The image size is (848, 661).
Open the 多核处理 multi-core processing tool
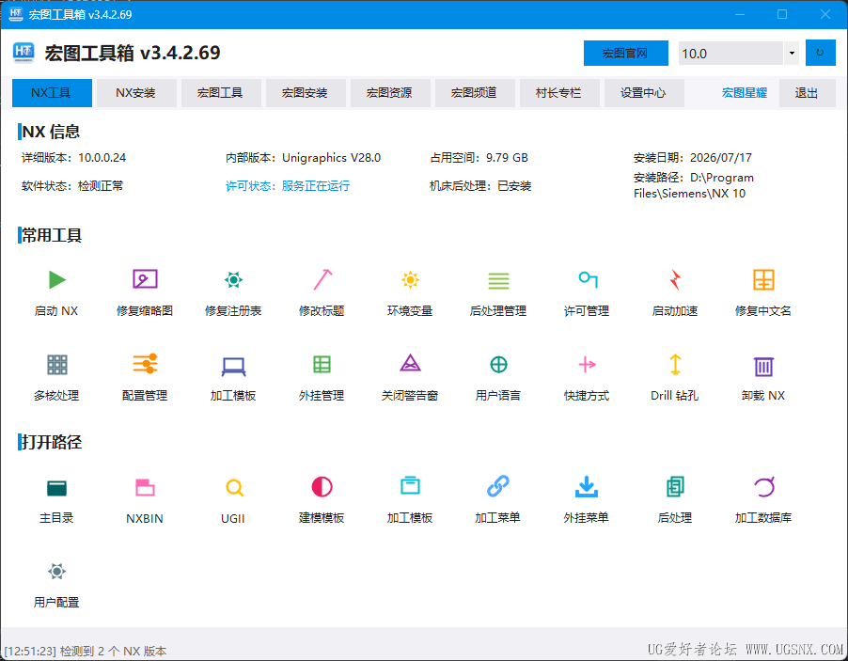click(x=56, y=365)
